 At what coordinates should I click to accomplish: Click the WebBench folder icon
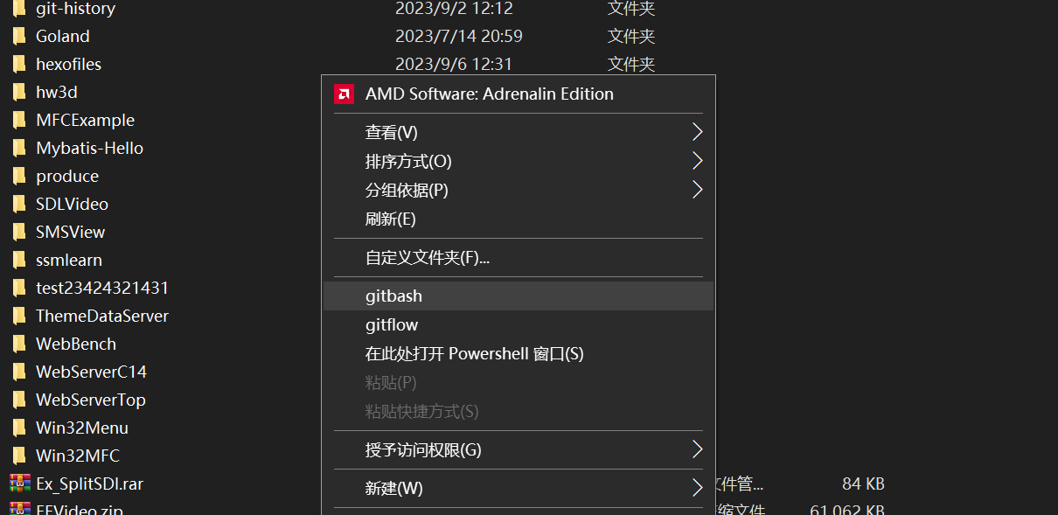tap(19, 344)
